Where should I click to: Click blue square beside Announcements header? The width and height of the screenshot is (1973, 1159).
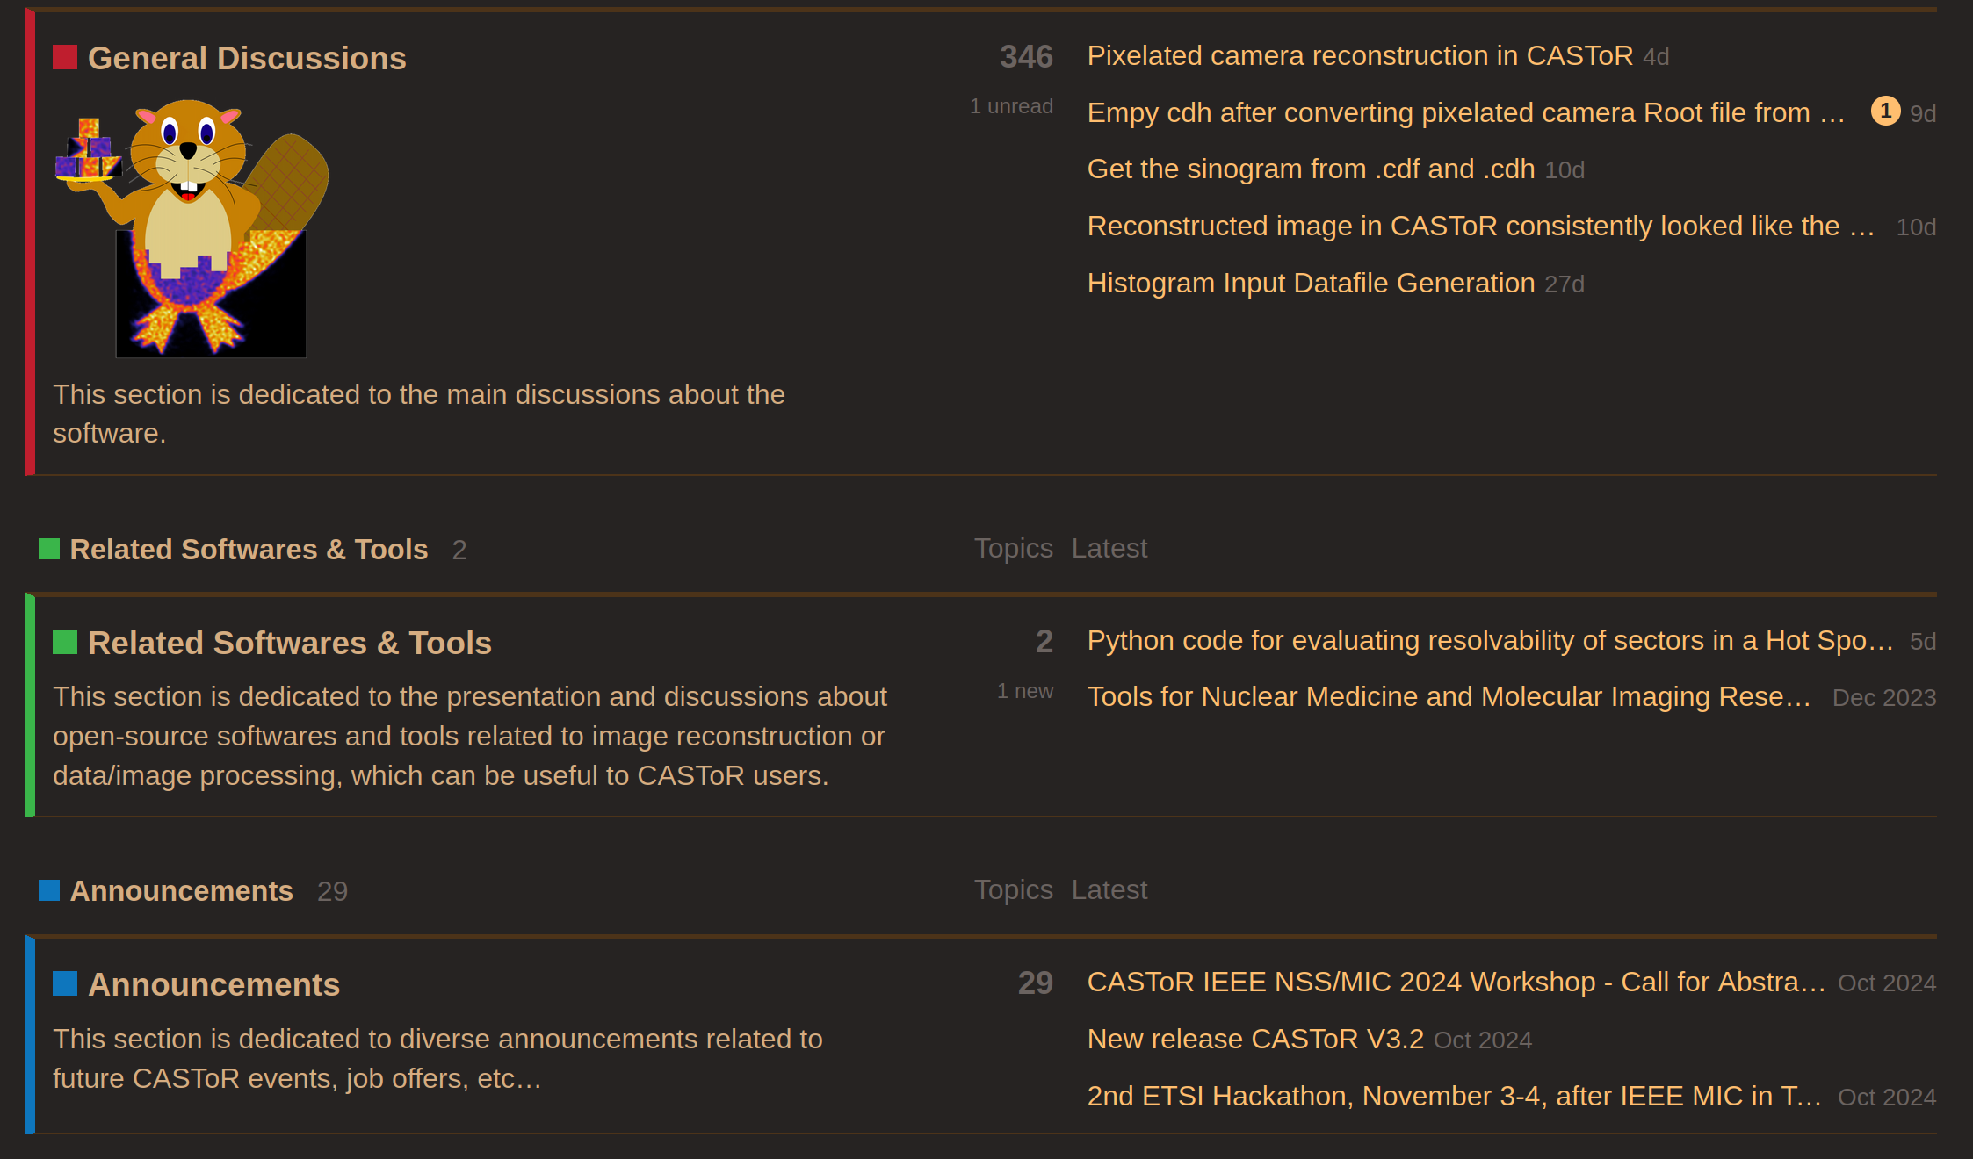49,891
